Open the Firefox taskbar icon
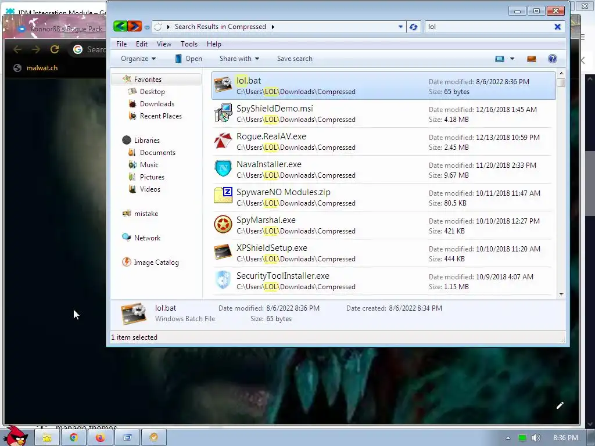The image size is (595, 446). [100, 438]
